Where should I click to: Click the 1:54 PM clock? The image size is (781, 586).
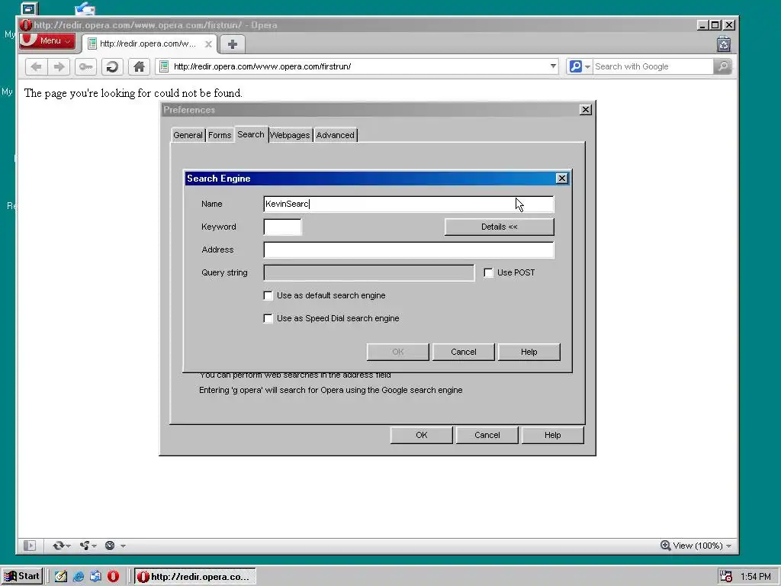point(756,577)
